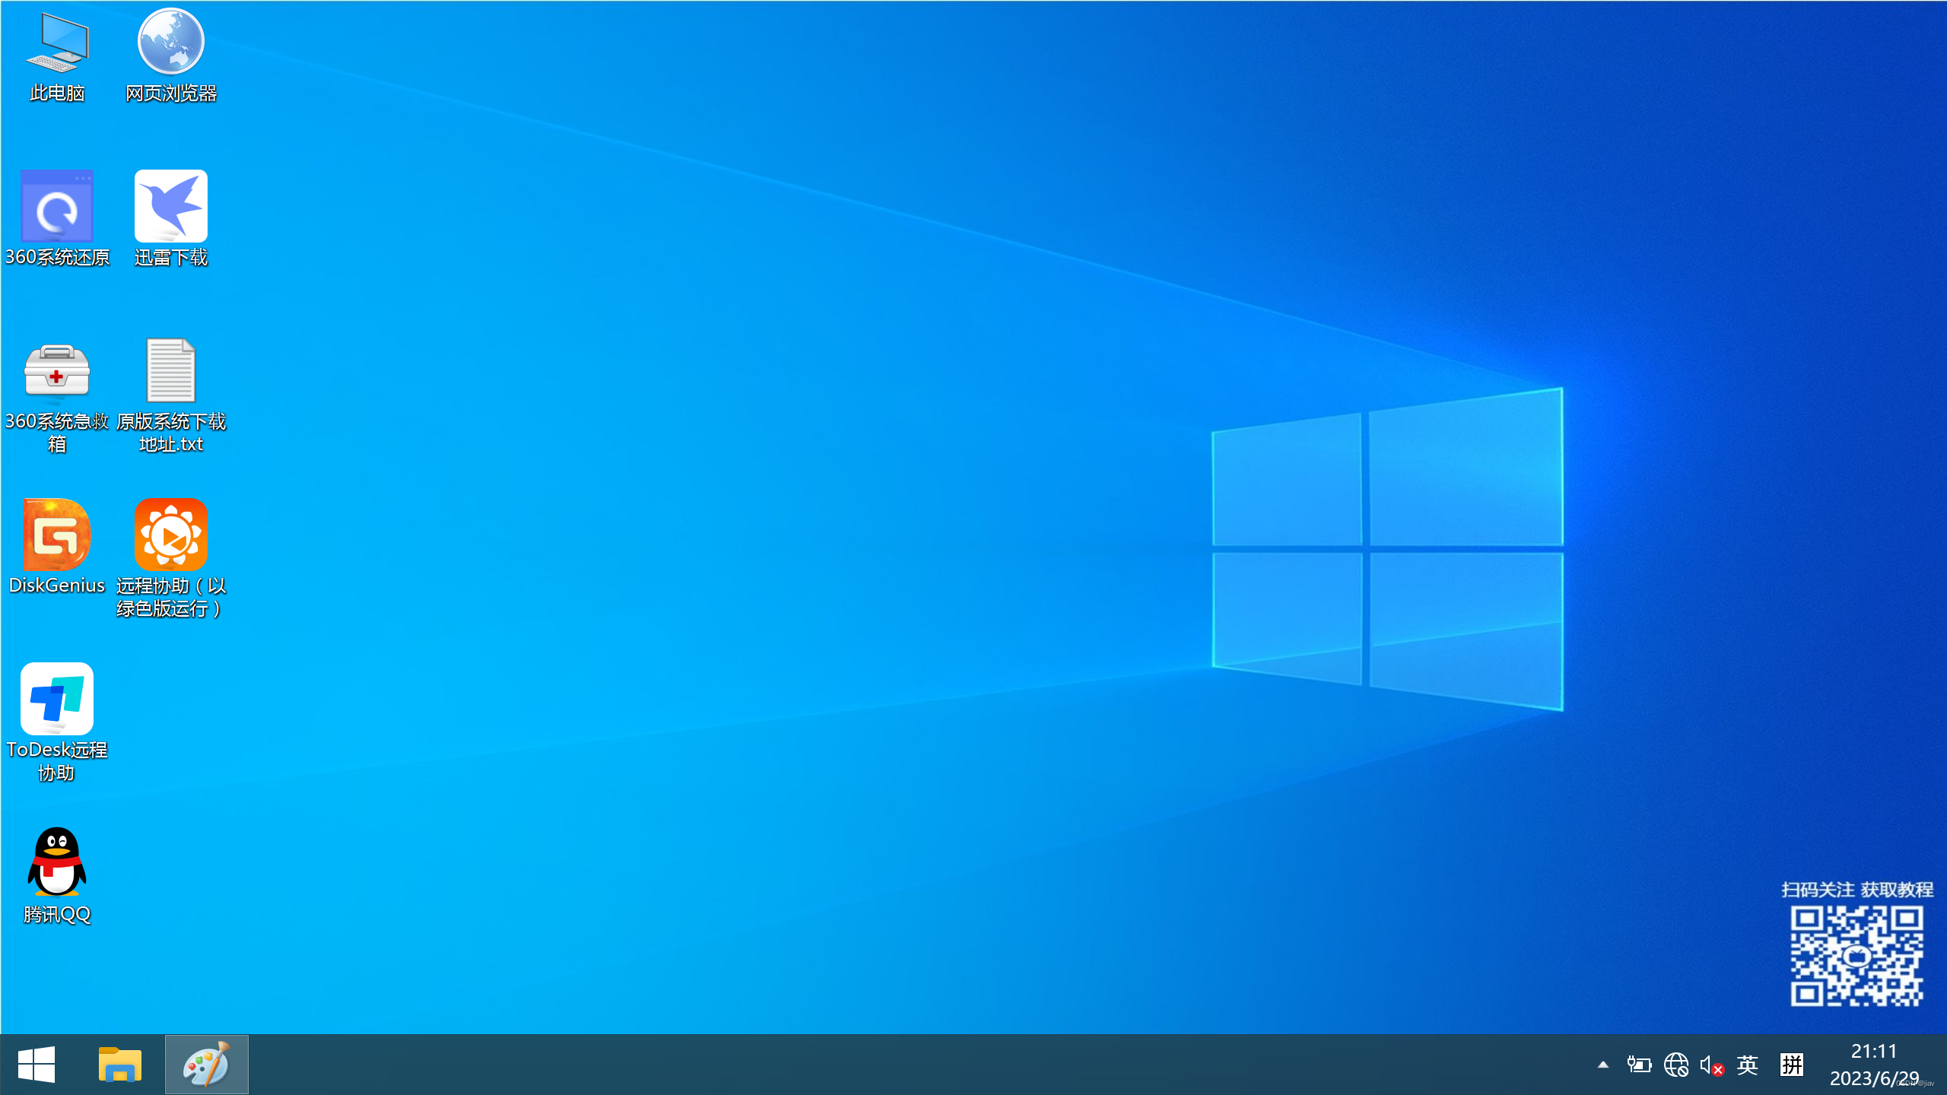Click the 拼 pinyin IME indicator
Screen dimensions: 1947x1095
(x=1792, y=1065)
